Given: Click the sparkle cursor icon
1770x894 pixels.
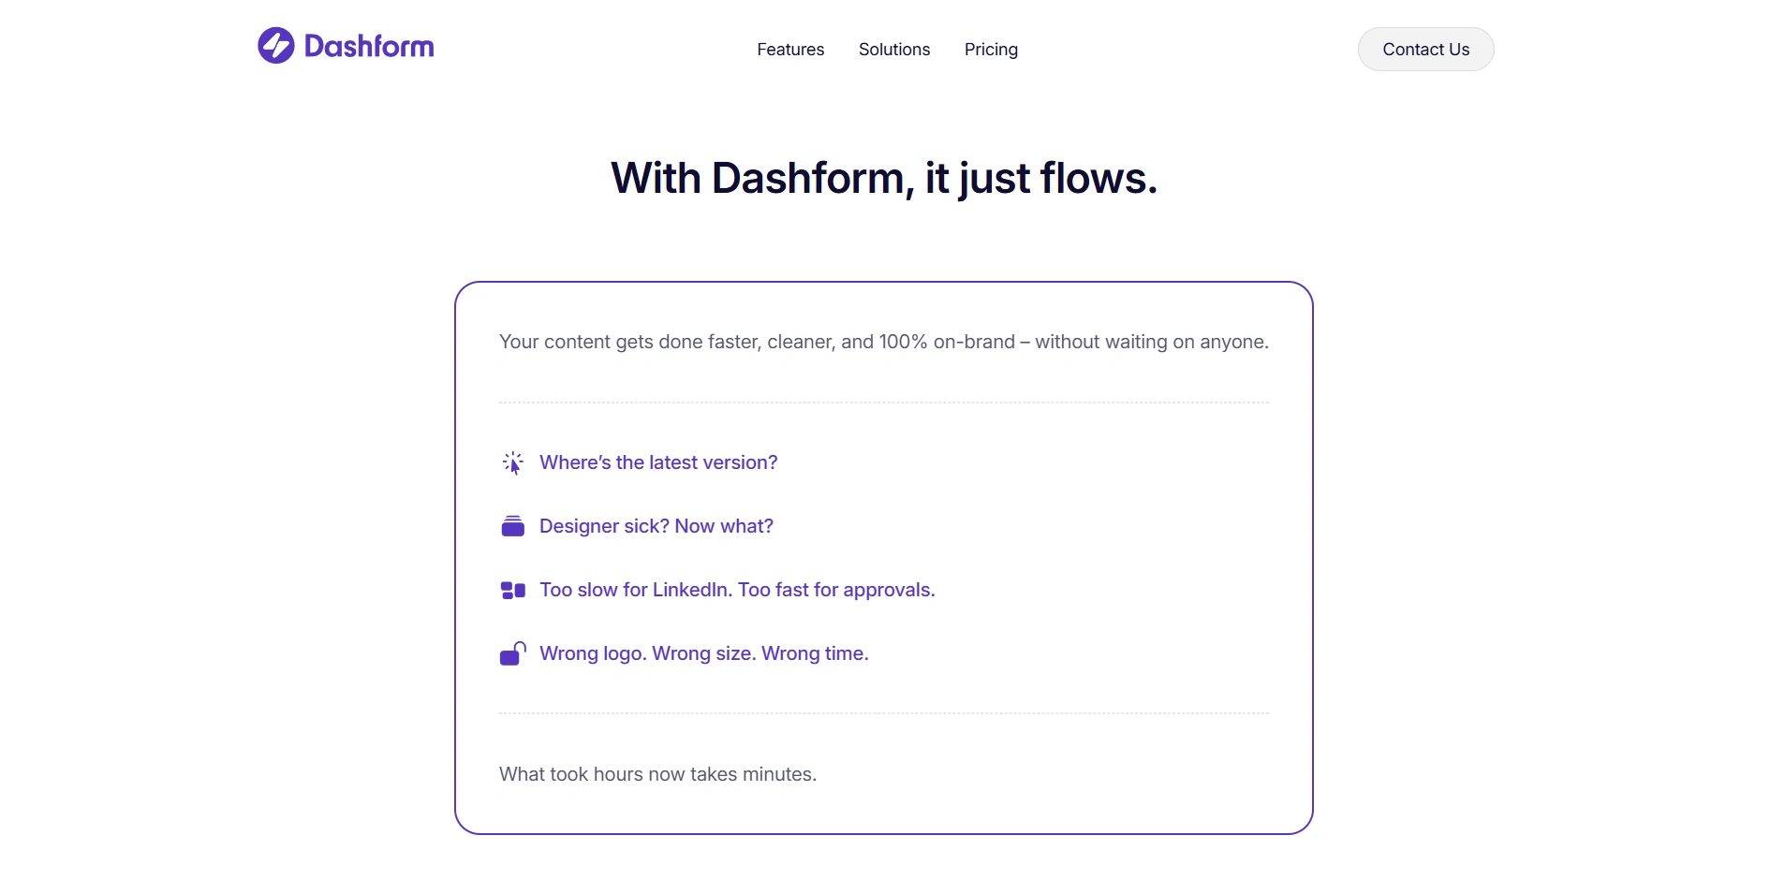Looking at the screenshot, I should pyautogui.click(x=512, y=462).
